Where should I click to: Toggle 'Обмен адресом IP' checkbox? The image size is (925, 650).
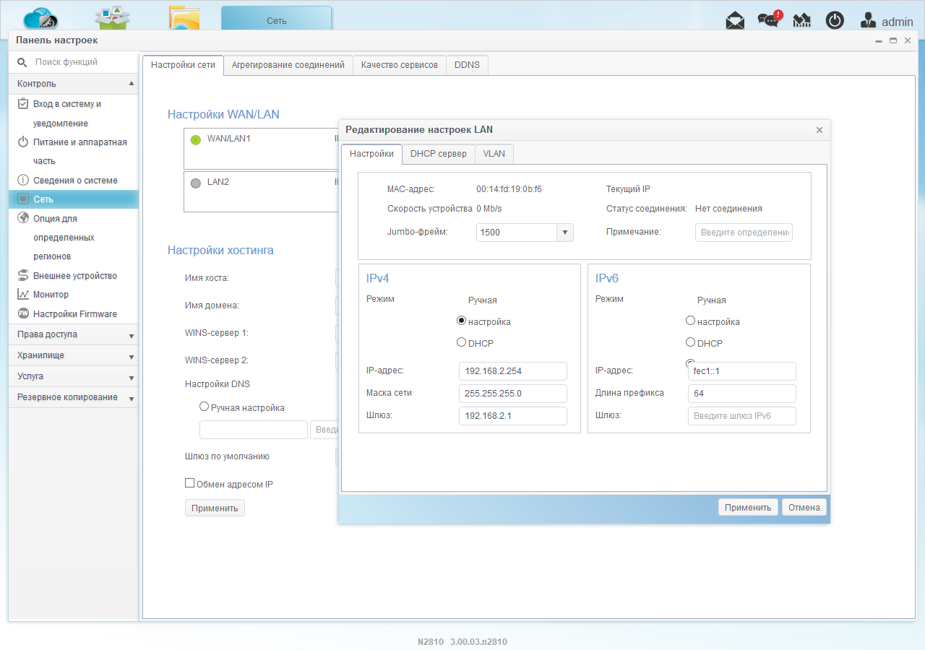coord(190,483)
